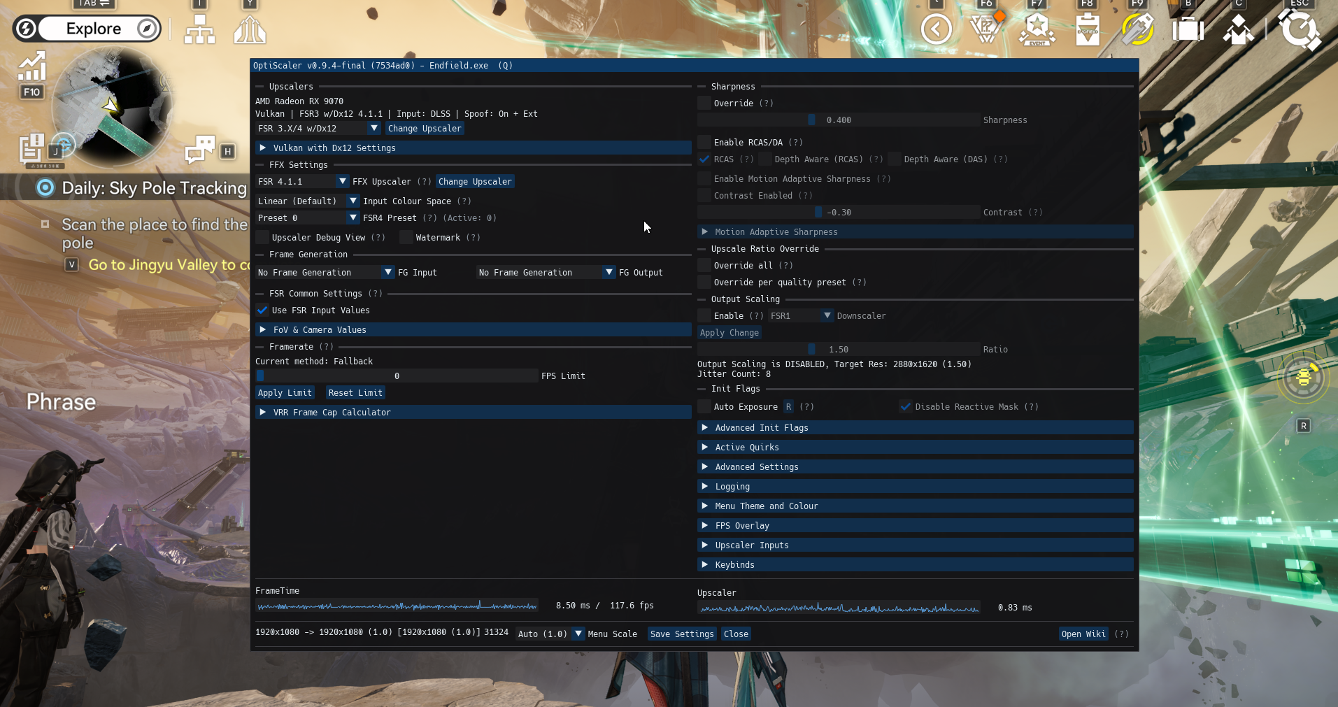Toggle Enable Motion Adaptive Sharpness checkbox
Screen dimensions: 1338x707
[x=704, y=178]
